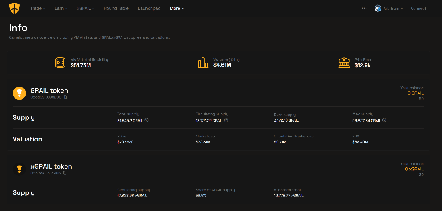442x211 pixels.
Task: Copy the GRAIL token contract address
Action: tap(65, 97)
